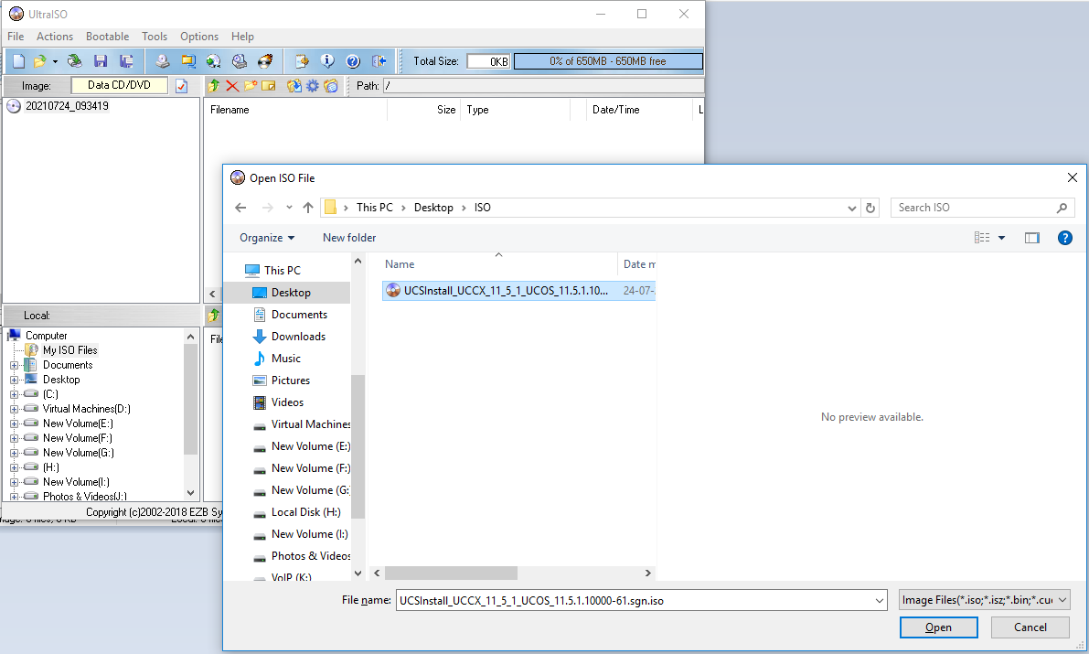Click the Help question-mark icon in UltraISO toolbar
The image size is (1089, 654).
click(x=353, y=61)
